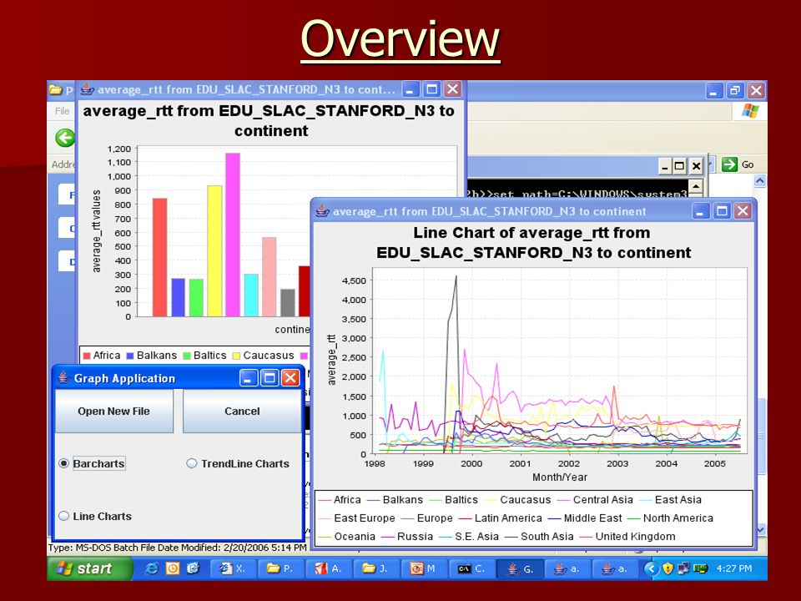801x601 pixels.
Task: Click 'South Asia' in the line chart legend
Action: click(x=547, y=537)
